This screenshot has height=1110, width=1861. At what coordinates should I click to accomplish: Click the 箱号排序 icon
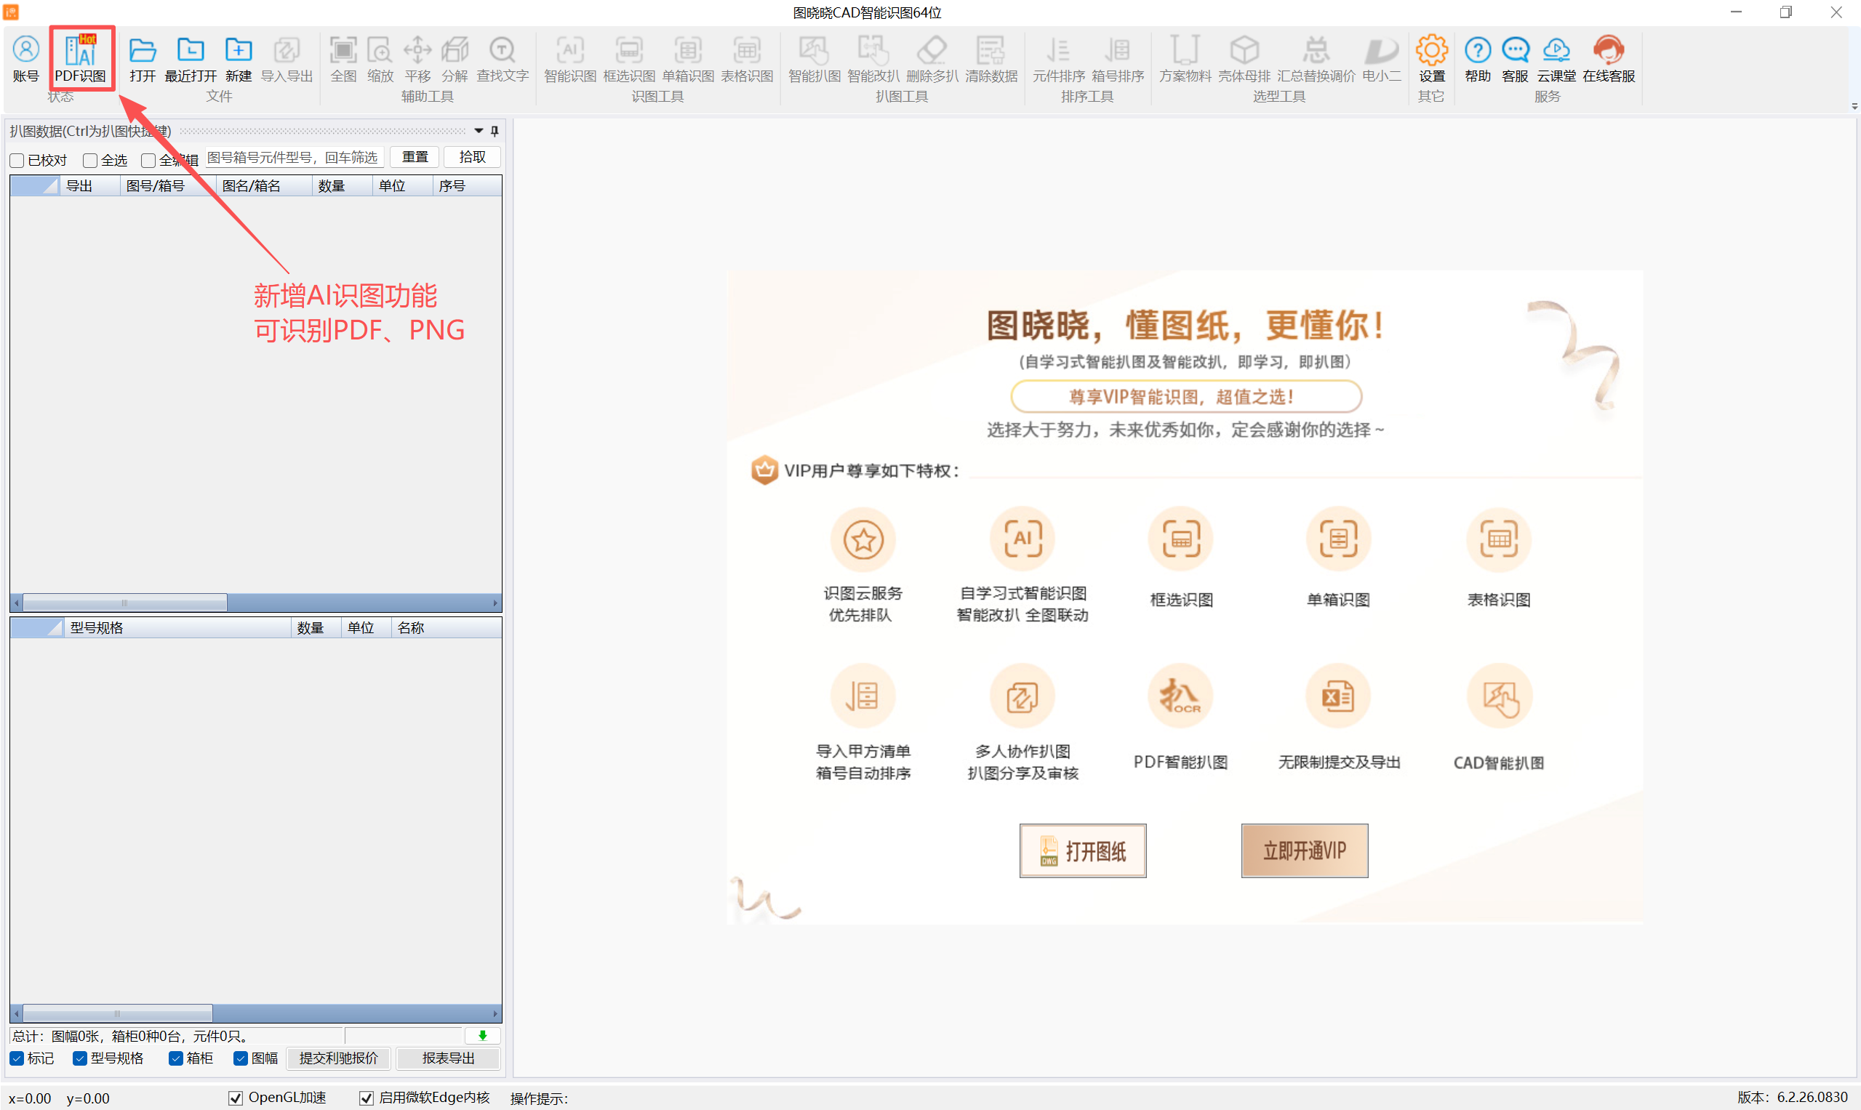click(x=1118, y=58)
